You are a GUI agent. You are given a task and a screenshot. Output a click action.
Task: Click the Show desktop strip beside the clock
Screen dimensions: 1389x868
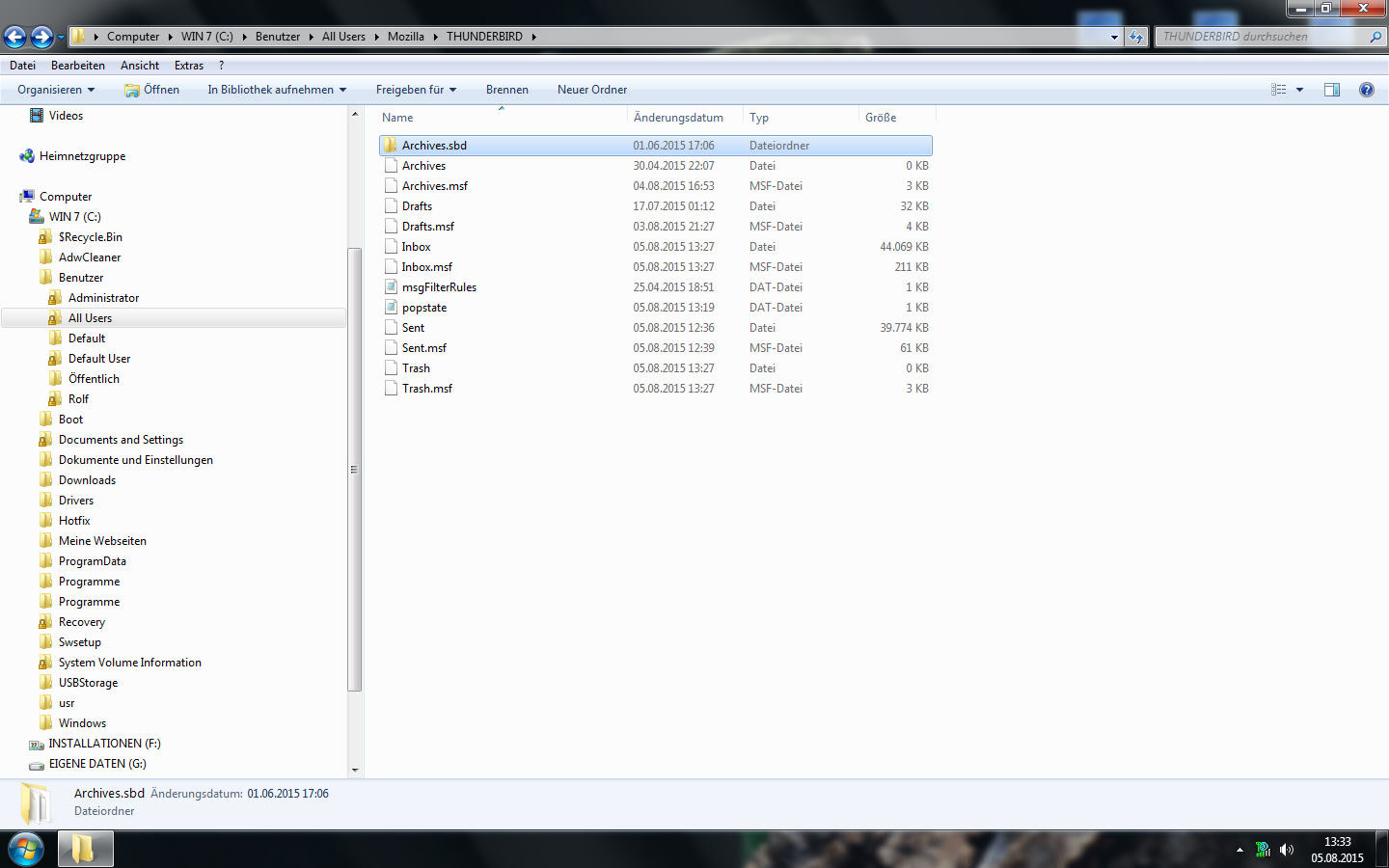pos(1381,850)
